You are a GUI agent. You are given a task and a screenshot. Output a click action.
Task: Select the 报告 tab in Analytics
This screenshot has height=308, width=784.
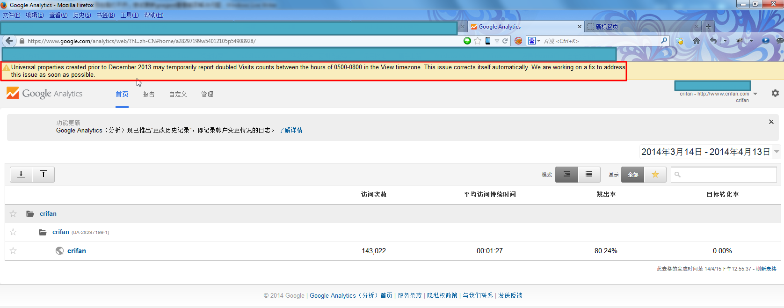pos(149,94)
